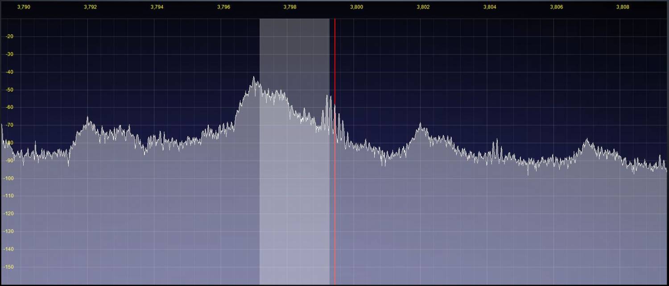Click the 3,798 frequency label

(290, 7)
